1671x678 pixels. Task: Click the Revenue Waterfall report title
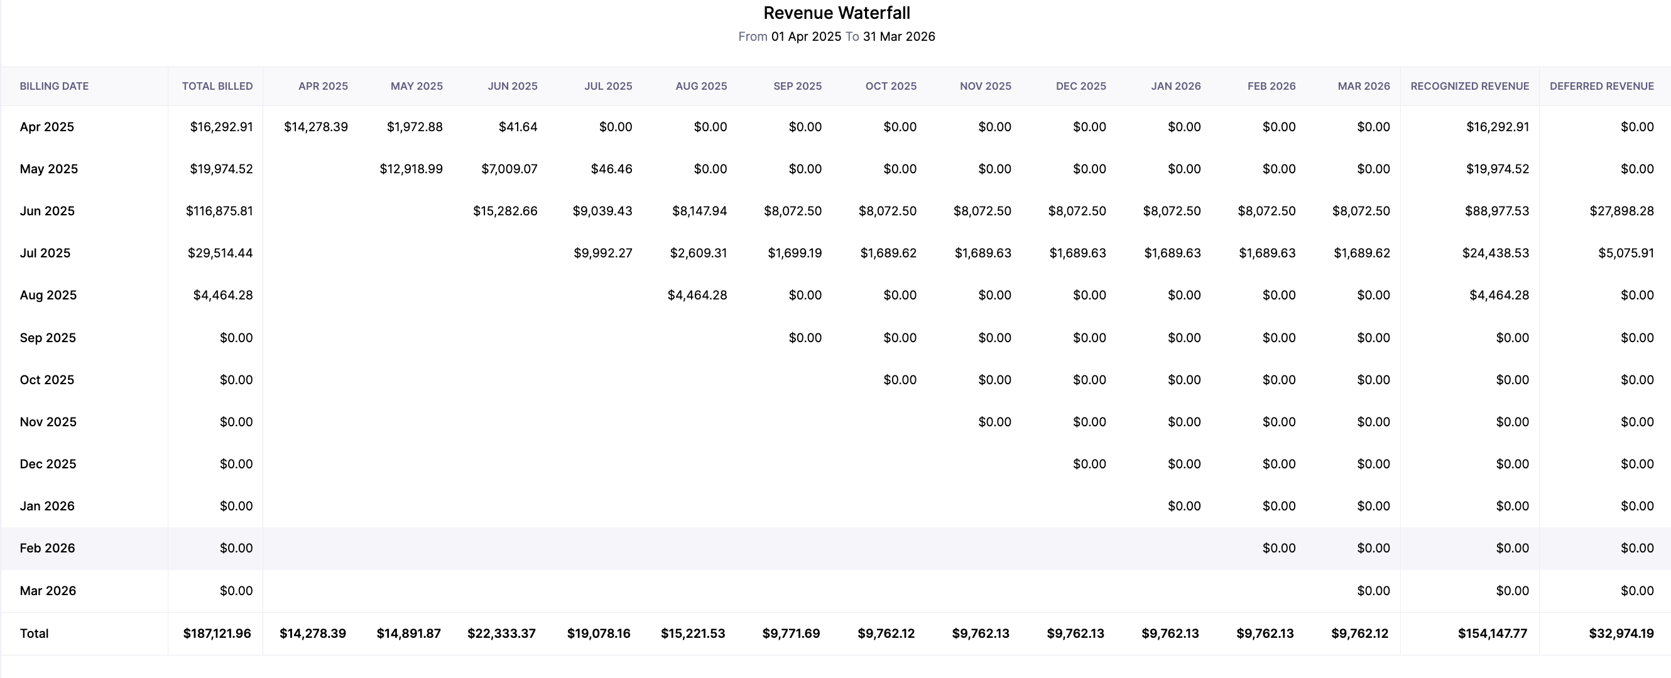click(x=836, y=13)
